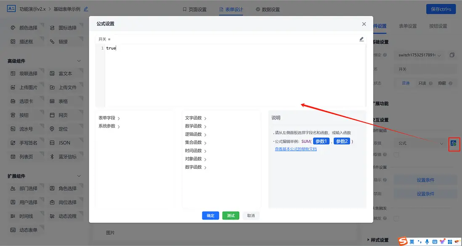Image resolution: width=462 pixels, height=246 pixels.
Task: Expand the 样式设置 section
Action: point(378,240)
